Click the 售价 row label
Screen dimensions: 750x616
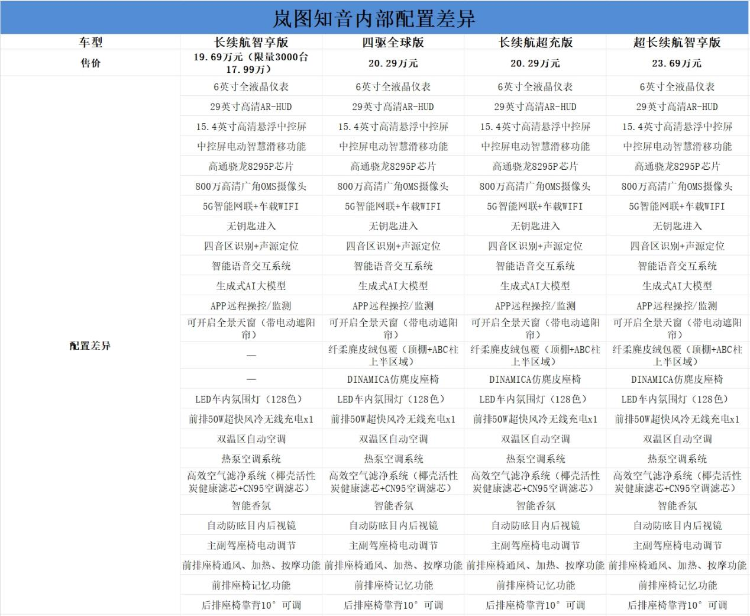tap(90, 63)
